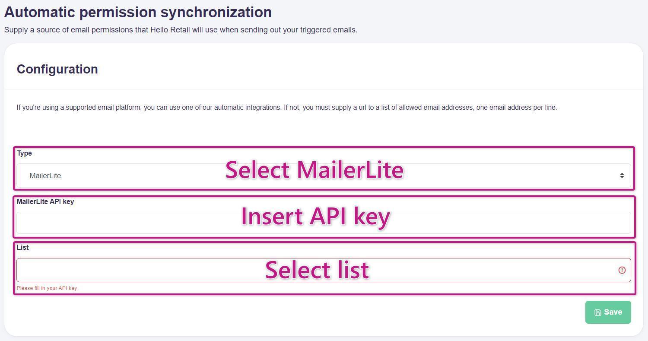648x341 pixels.
Task: Click the "Select list" annotation text
Action: coord(317,270)
